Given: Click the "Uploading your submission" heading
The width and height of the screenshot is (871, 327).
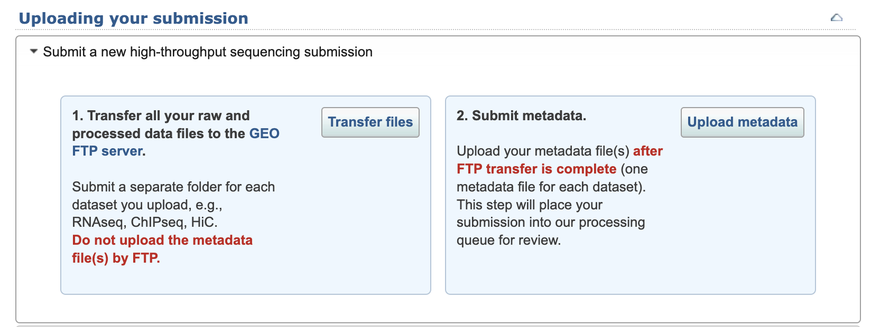Looking at the screenshot, I should (133, 18).
